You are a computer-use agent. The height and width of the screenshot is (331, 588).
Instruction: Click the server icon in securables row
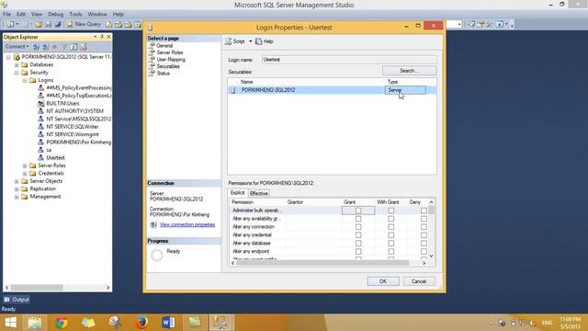click(x=232, y=90)
